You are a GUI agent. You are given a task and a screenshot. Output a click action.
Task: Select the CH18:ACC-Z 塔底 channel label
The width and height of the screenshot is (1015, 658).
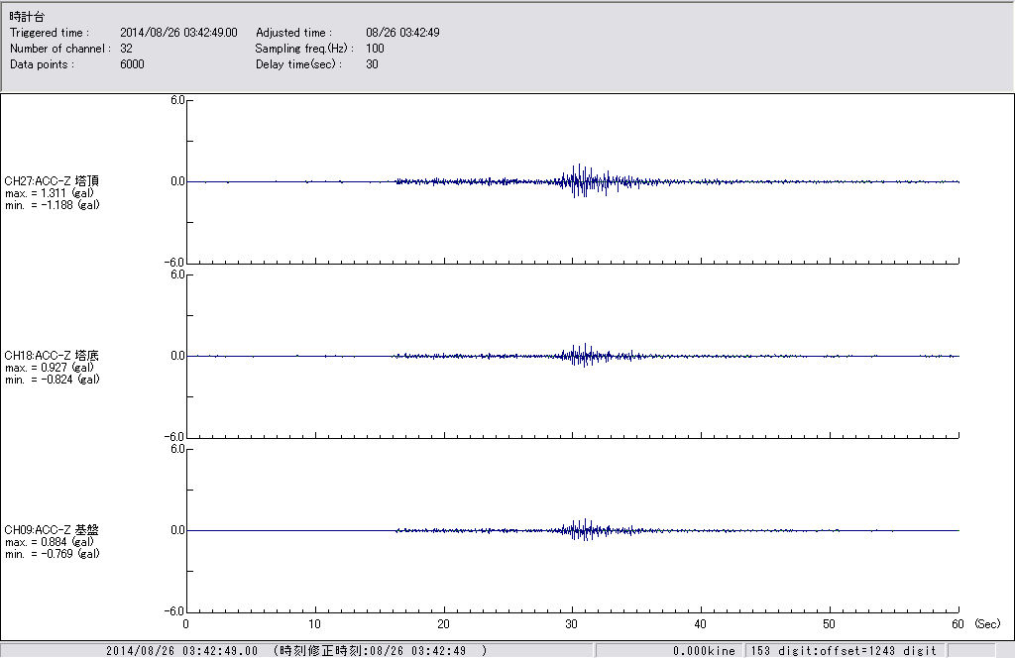(52, 355)
